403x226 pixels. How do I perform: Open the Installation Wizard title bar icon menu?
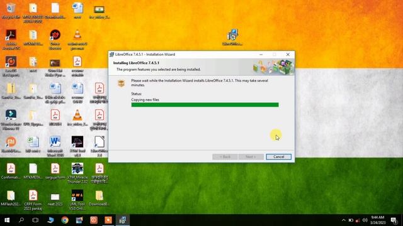click(x=112, y=55)
